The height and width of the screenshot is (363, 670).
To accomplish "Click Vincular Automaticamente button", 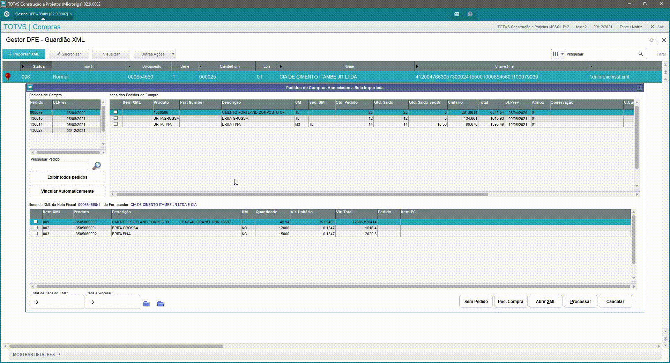I will click(67, 191).
